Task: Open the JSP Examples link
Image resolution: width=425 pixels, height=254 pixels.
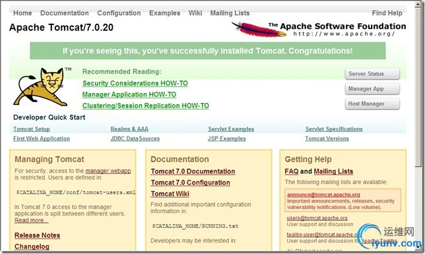Action: (226, 139)
